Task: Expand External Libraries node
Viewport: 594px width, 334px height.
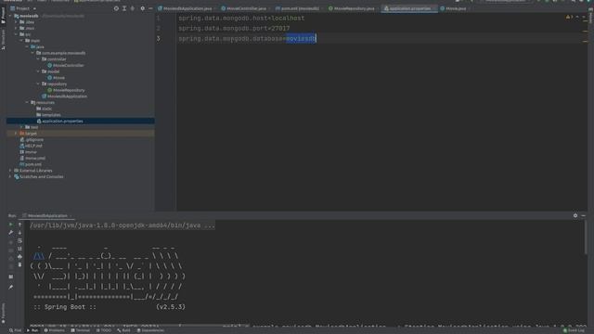Action: click(10, 171)
